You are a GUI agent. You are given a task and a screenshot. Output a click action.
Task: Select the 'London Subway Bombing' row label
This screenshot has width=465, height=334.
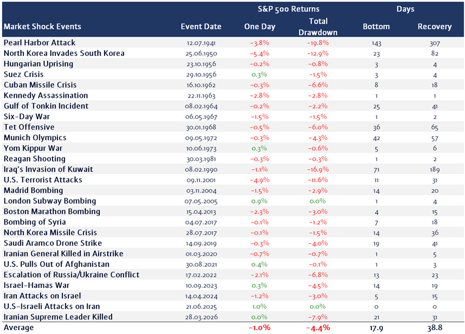pos(50,201)
